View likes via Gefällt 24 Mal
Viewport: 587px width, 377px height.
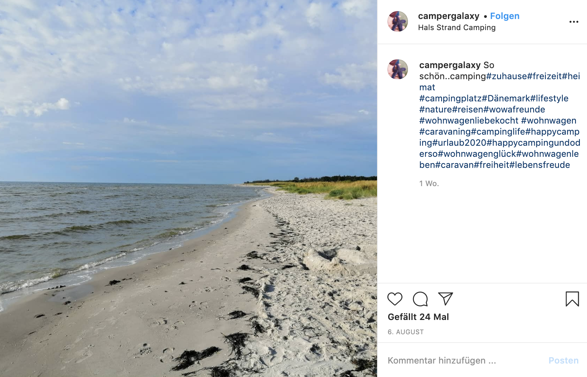418,317
